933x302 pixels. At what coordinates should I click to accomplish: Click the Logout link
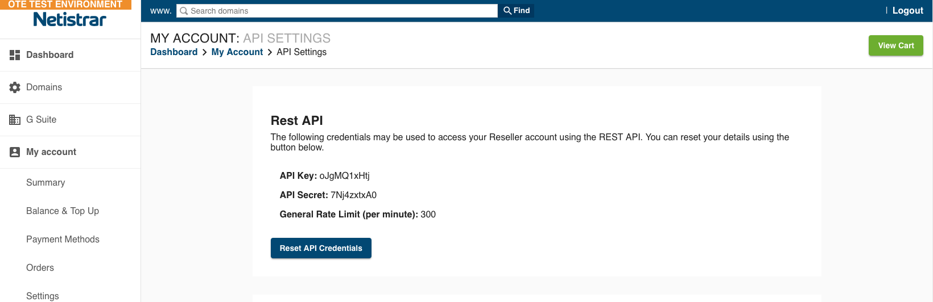pos(908,11)
